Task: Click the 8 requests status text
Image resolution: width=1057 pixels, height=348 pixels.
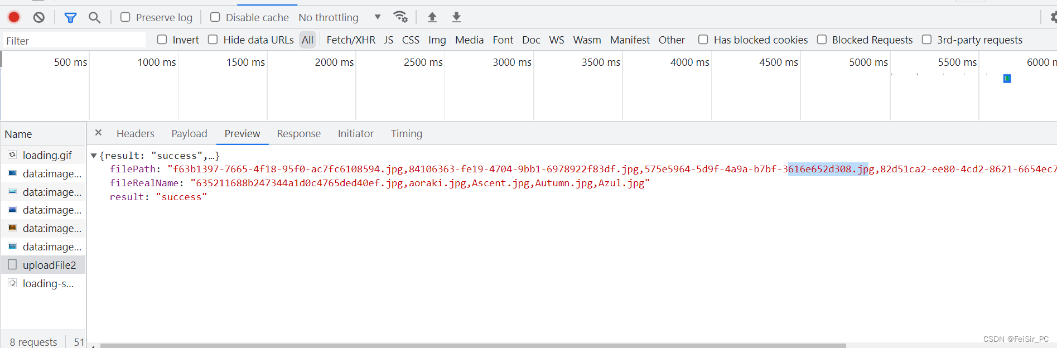Action: point(33,341)
